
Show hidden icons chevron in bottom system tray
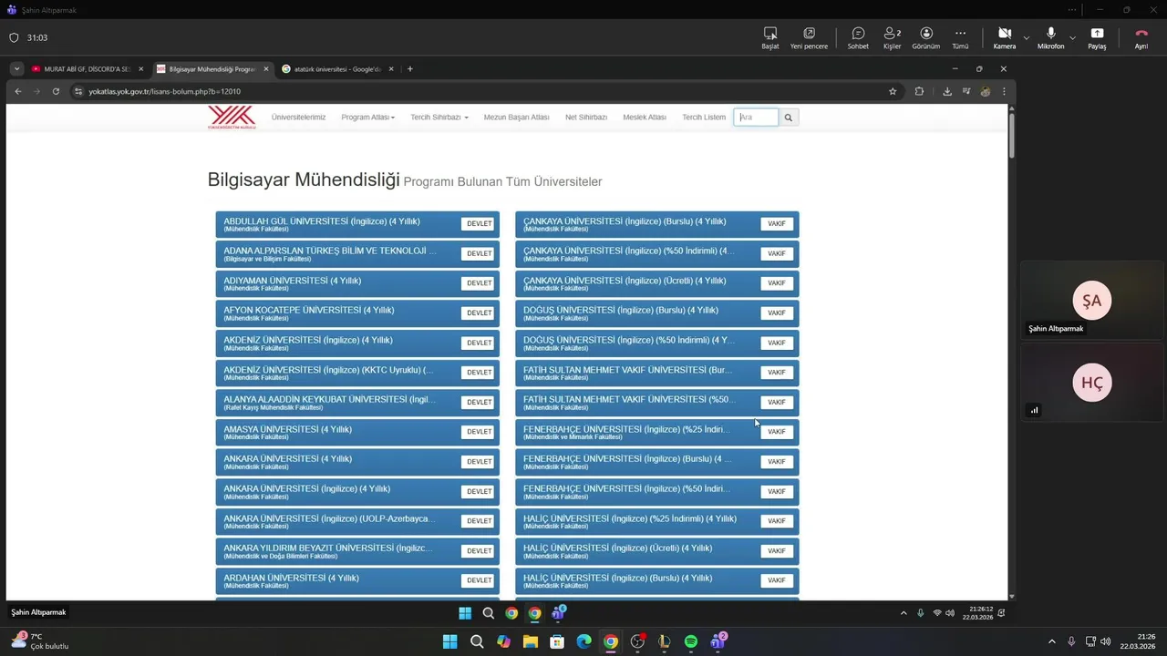[x=1051, y=641]
